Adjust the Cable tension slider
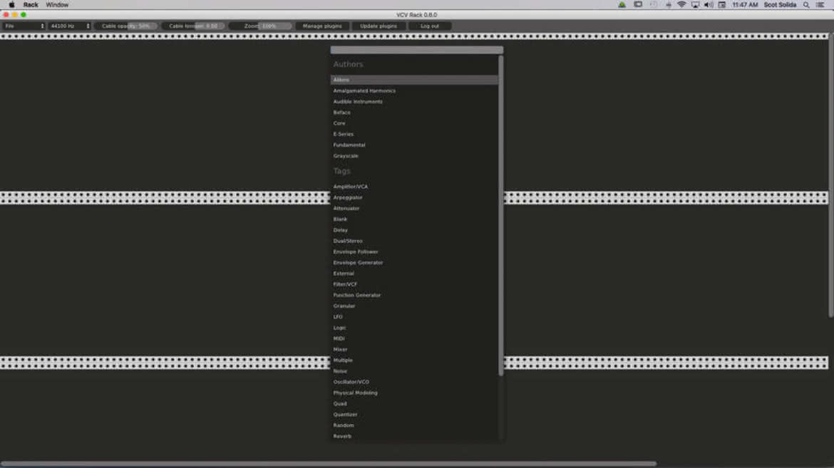The image size is (834, 468). click(x=193, y=26)
